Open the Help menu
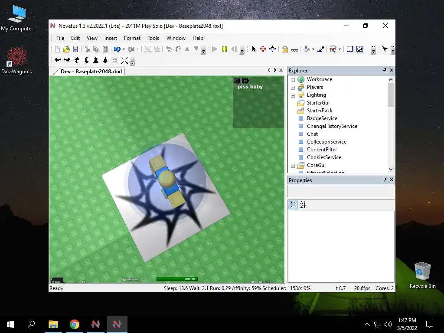Image resolution: width=444 pixels, height=333 pixels. pyautogui.click(x=198, y=38)
